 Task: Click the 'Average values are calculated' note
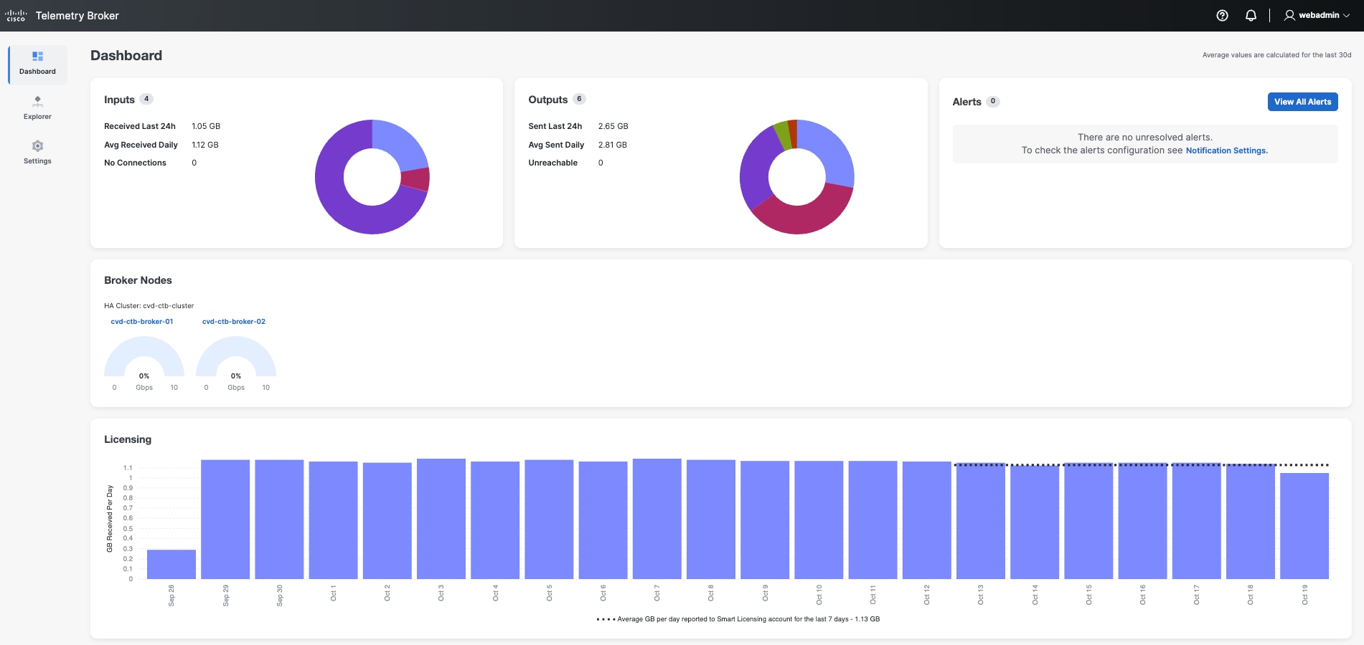(1276, 55)
